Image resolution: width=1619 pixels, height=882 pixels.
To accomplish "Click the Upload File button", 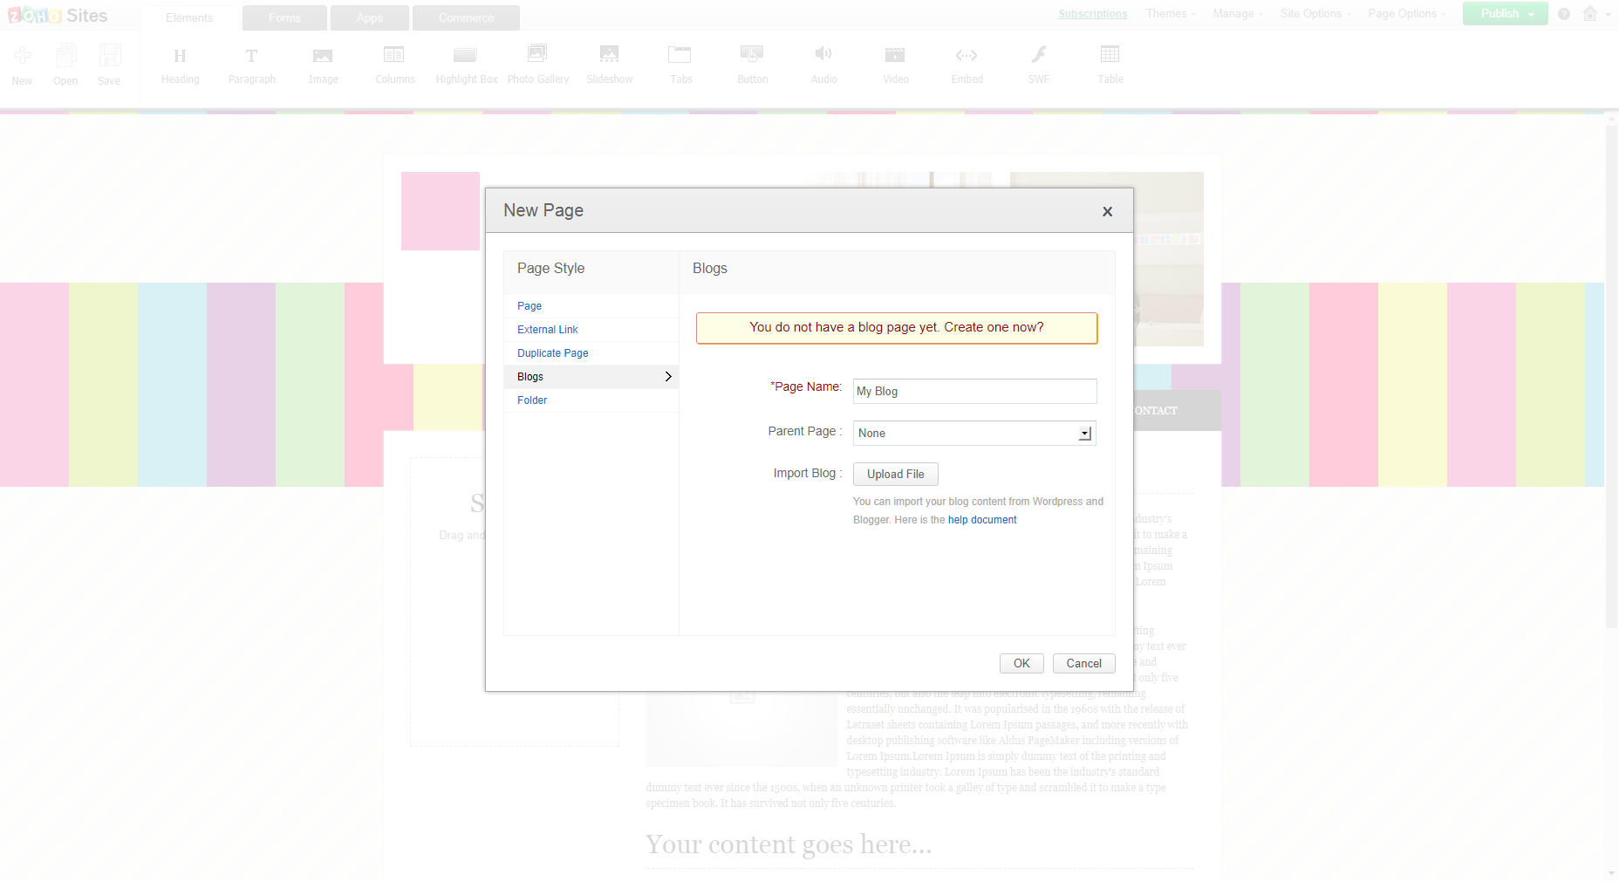I will click(x=896, y=475).
